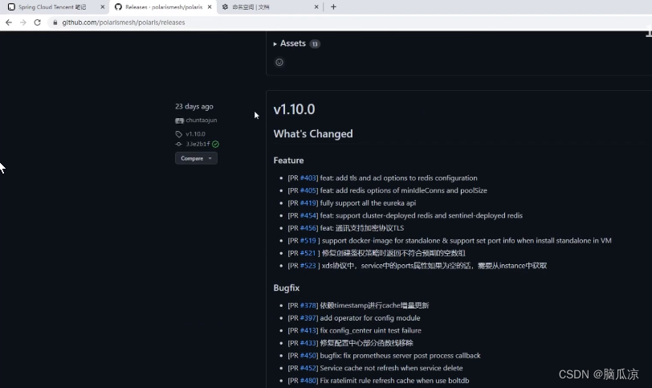Open PR #452 link
652x388 pixels.
click(308, 368)
